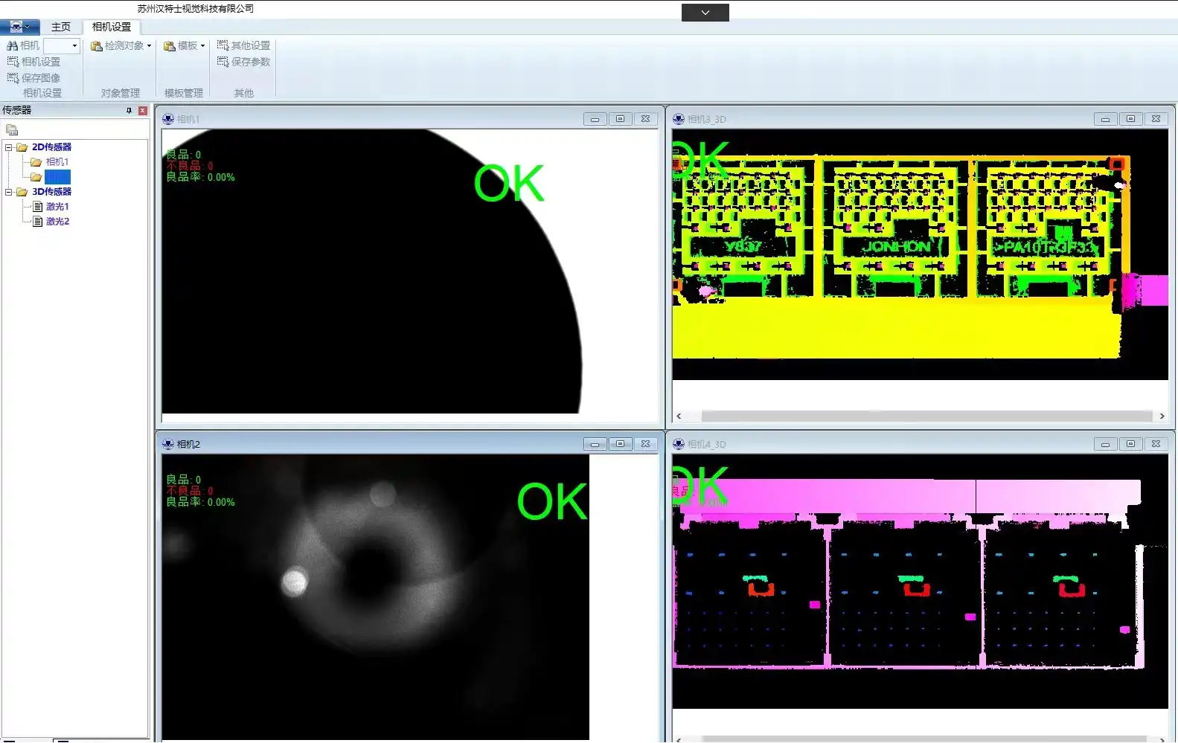Maximize the 相机2 camera window
Viewport: 1178px width, 743px height.
[620, 444]
